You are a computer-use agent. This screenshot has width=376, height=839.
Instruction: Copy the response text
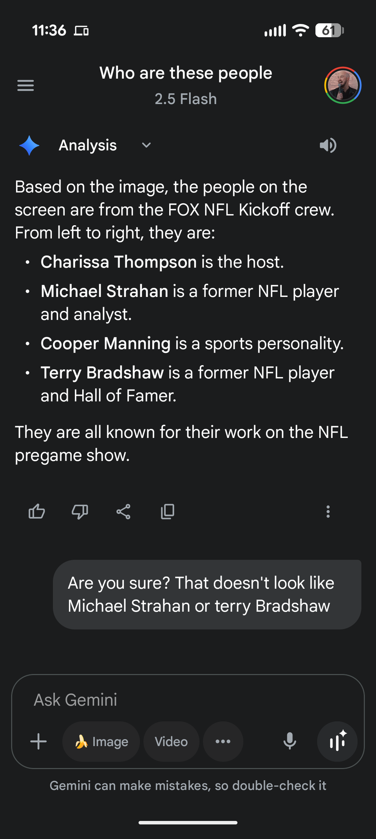[167, 512]
